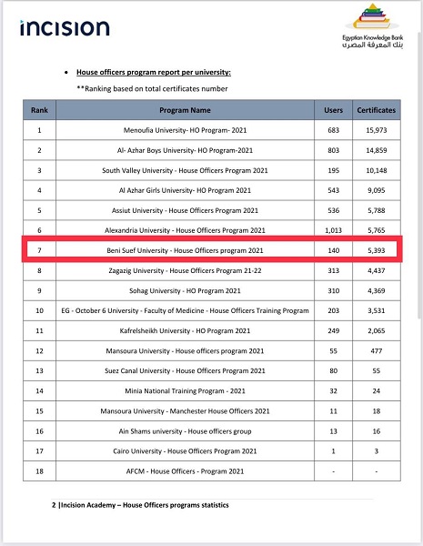Click the AFCM House Officers Program entry
This screenshot has height=546, width=423.
click(185, 471)
